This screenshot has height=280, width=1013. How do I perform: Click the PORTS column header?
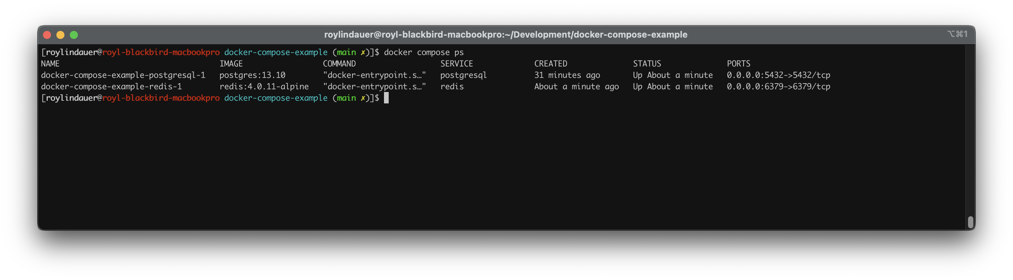click(x=738, y=64)
